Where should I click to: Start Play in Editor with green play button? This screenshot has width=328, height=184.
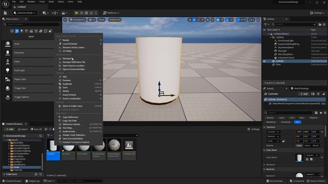[76, 13]
